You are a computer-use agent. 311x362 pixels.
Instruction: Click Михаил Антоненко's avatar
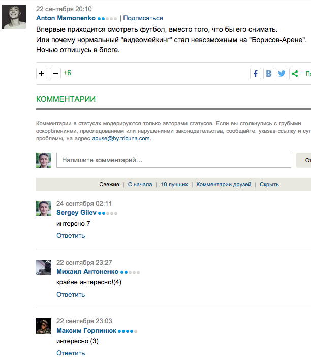(44, 267)
